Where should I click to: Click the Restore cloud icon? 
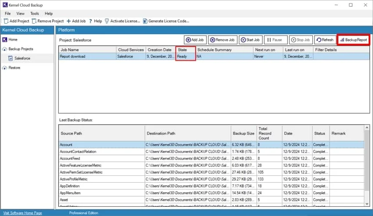tap(5, 68)
